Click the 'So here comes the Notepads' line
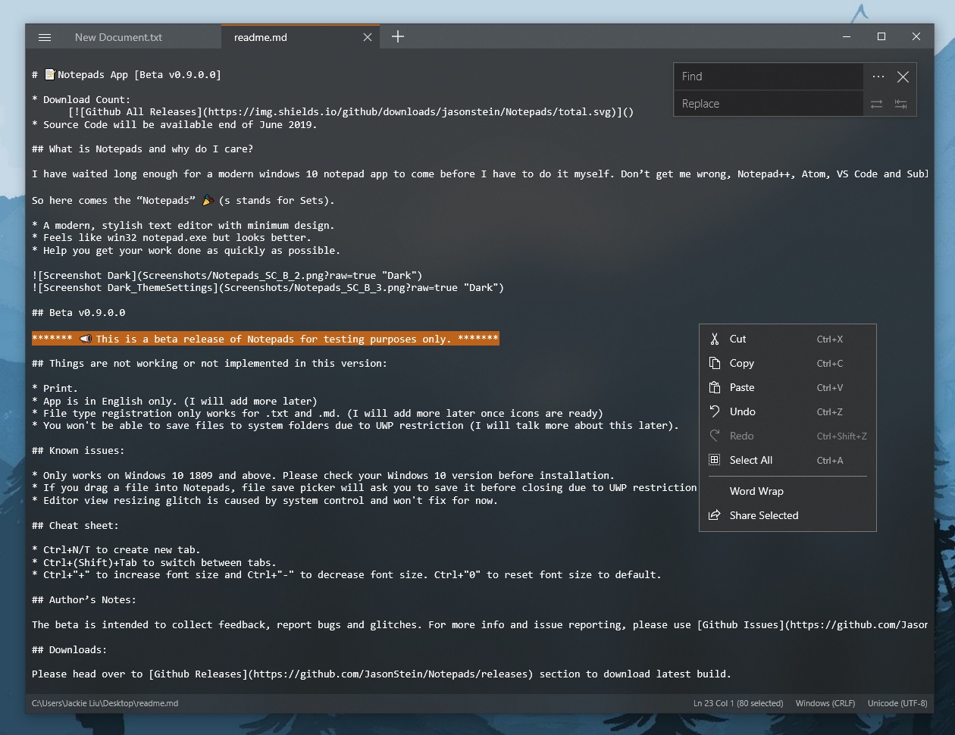The height and width of the screenshot is (735, 955). click(183, 201)
